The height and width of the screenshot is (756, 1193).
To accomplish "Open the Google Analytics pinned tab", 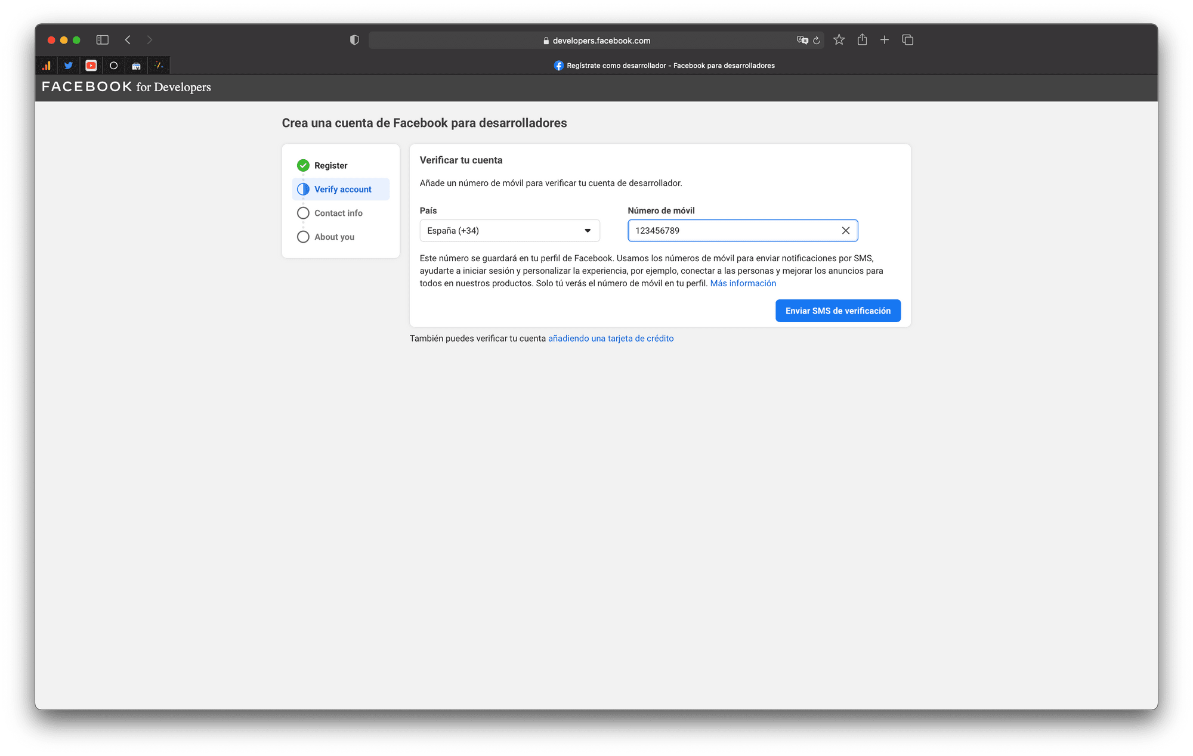I will tap(47, 66).
